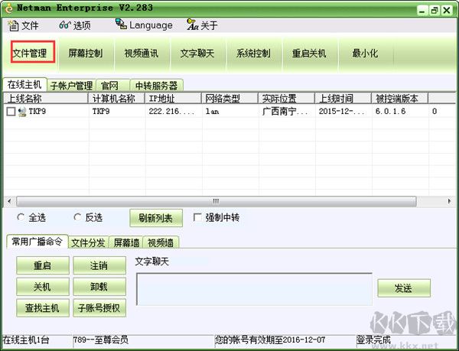Click the scrollbar right arrow
Screen dimensions: 459x351
[x=449, y=201]
